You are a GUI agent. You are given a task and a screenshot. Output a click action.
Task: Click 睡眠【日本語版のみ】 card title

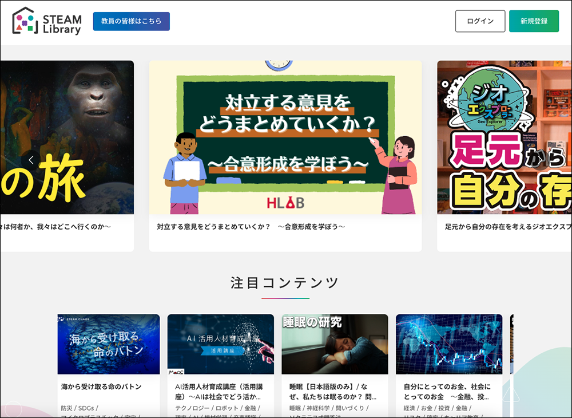point(333,392)
